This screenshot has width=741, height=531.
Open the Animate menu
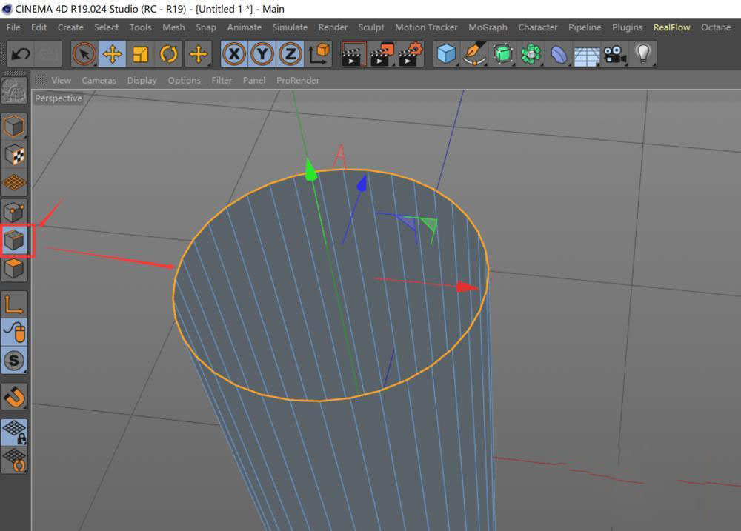coord(245,27)
